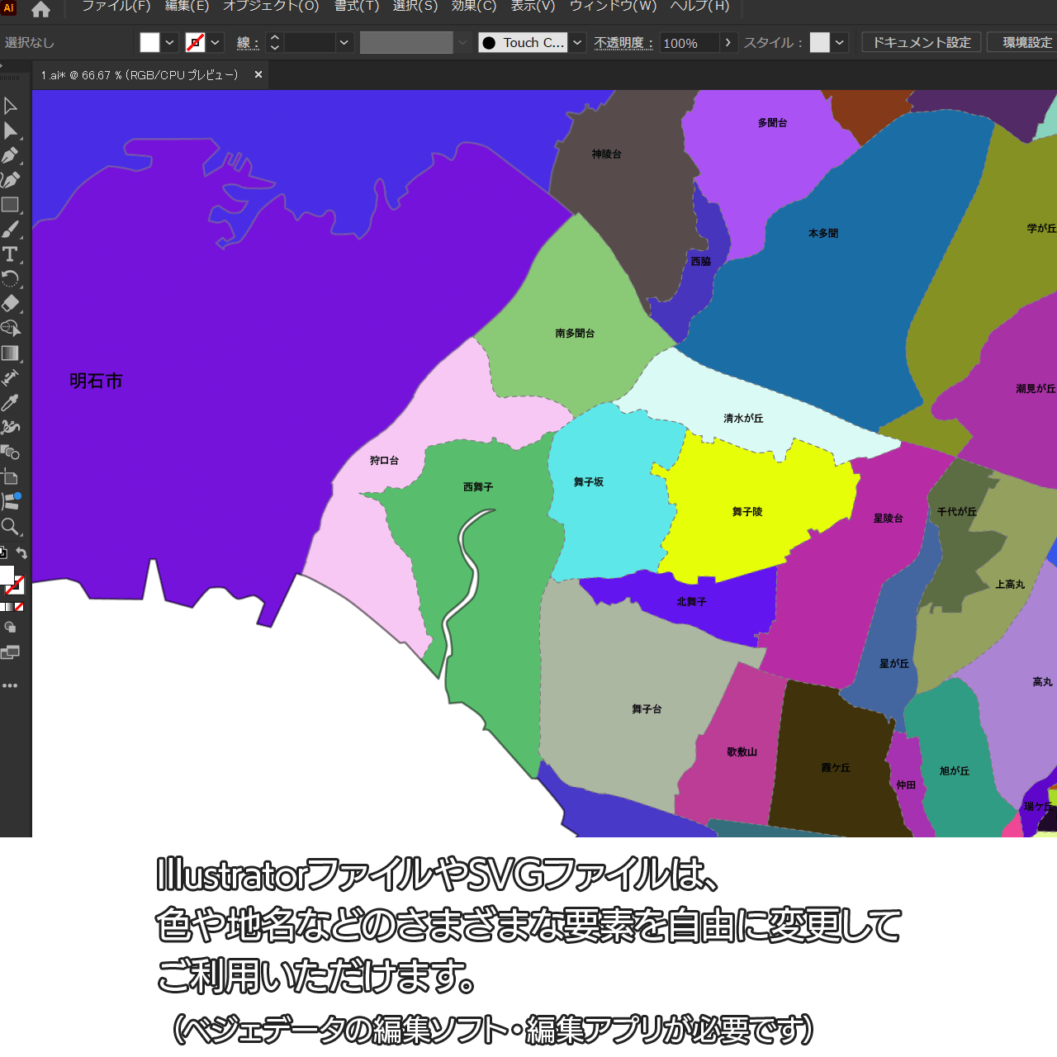Open the 効果(C) menu
The width and height of the screenshot is (1057, 1057).
(x=473, y=7)
